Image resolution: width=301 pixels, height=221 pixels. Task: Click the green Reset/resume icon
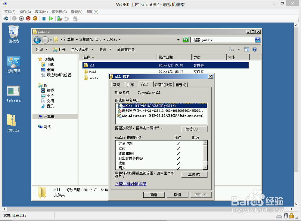pos(51,19)
